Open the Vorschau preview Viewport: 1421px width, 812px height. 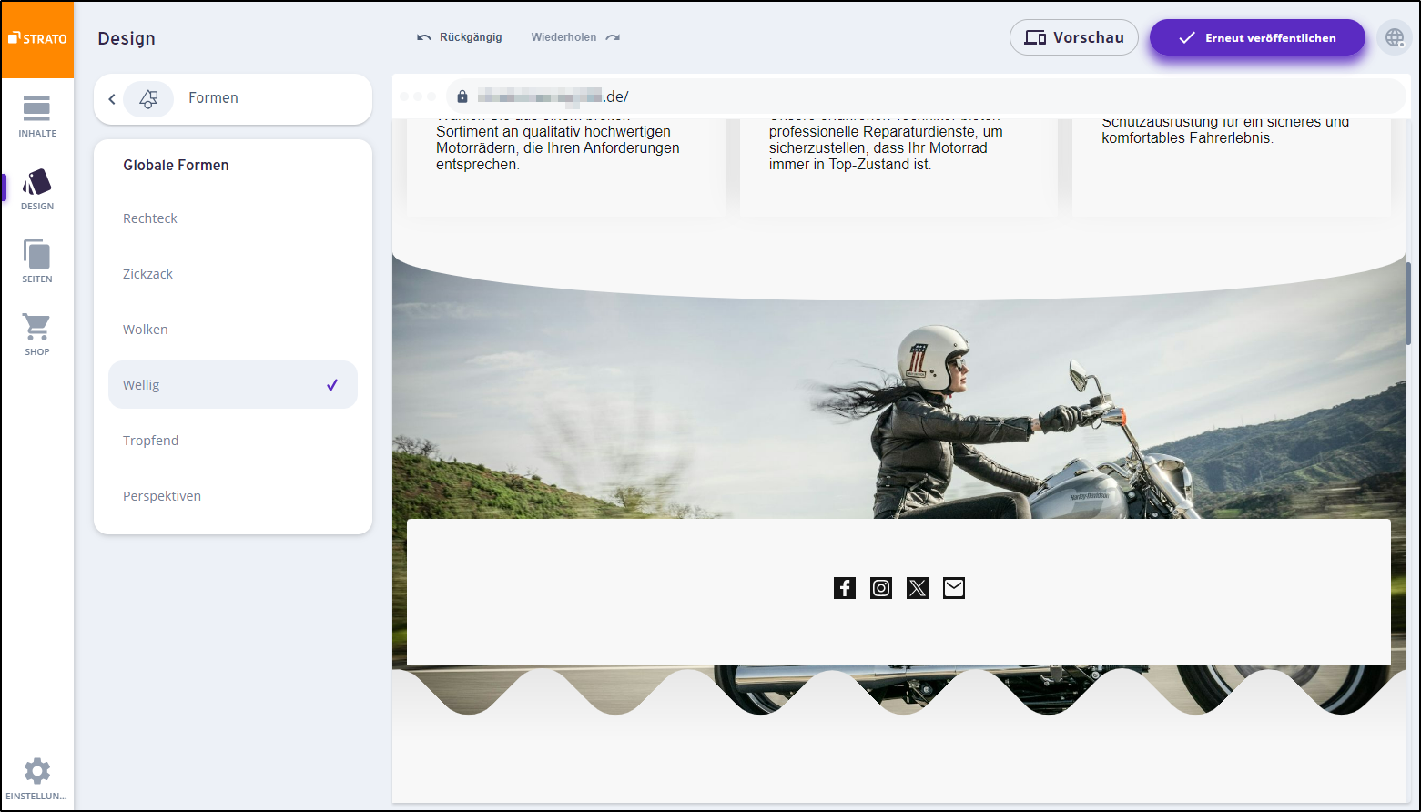point(1074,37)
